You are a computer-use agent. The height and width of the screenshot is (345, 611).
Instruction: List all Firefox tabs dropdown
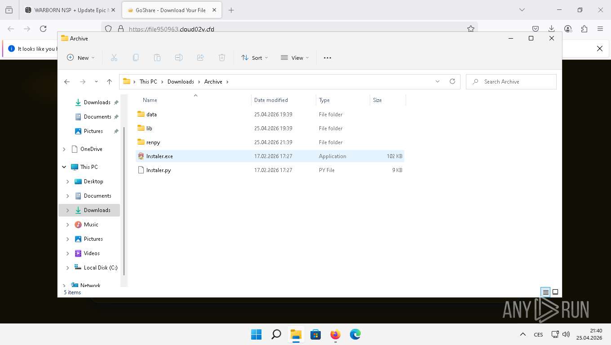[x=522, y=10]
